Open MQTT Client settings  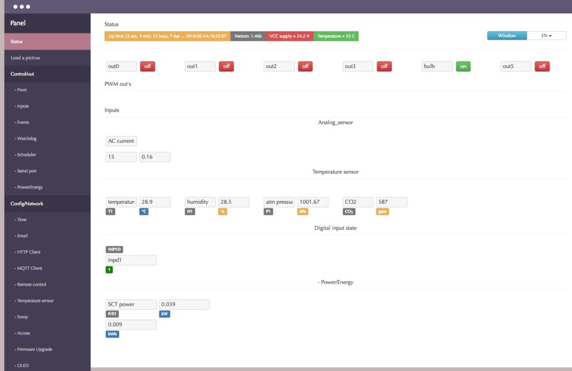[x=47, y=268]
